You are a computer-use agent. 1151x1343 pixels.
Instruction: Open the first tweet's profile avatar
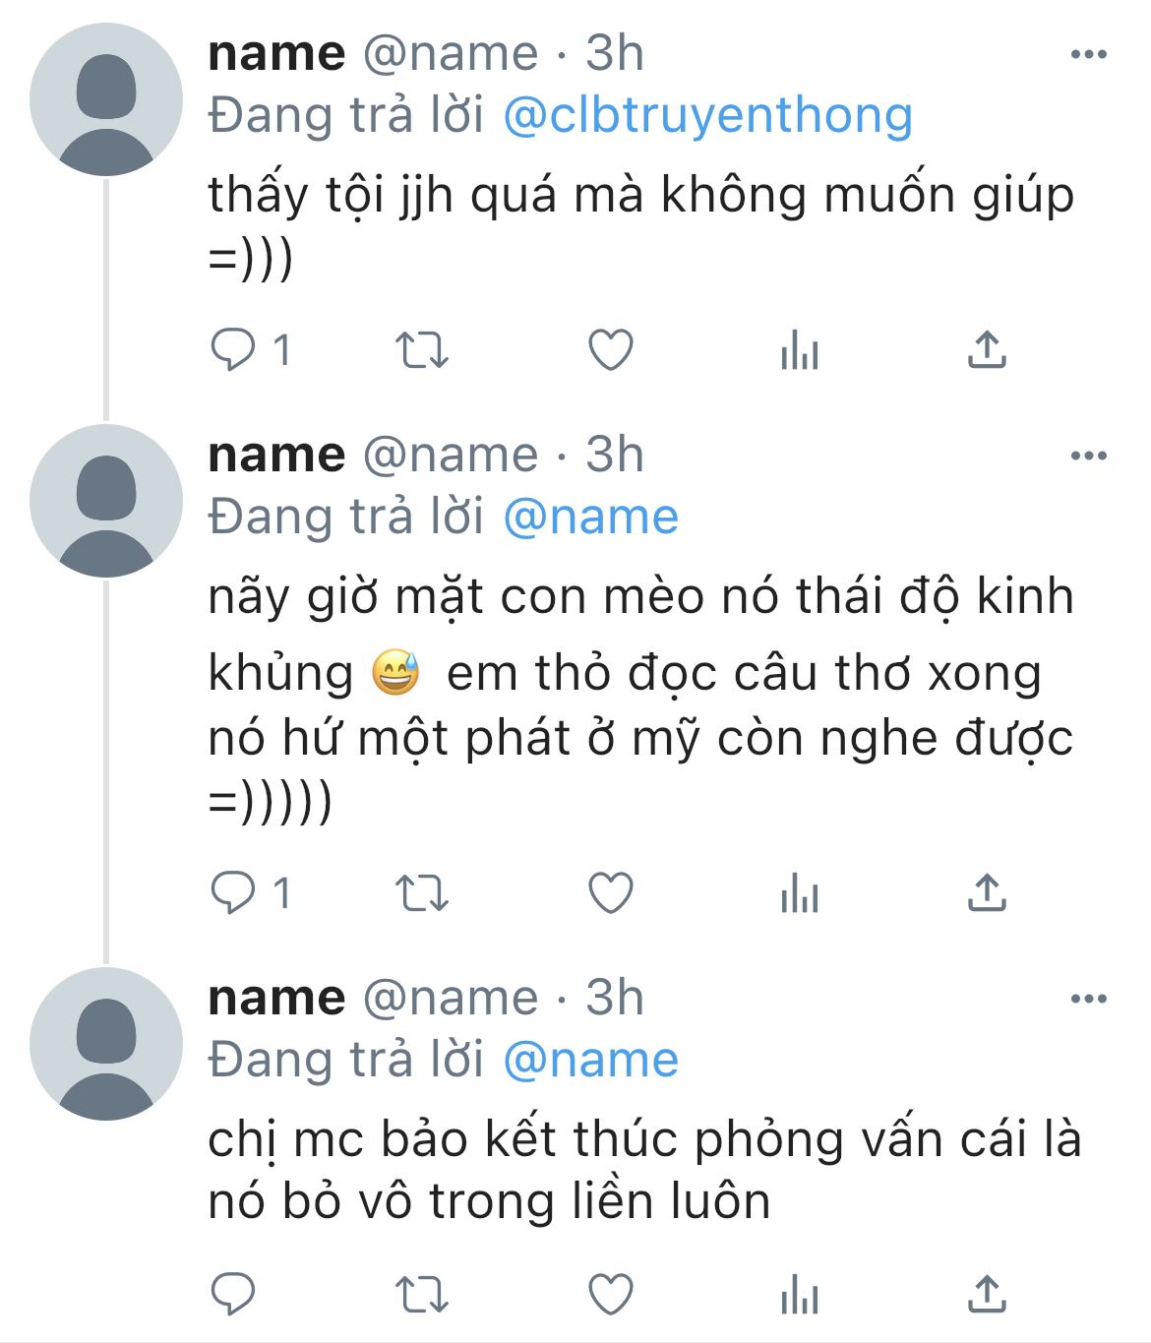(106, 100)
